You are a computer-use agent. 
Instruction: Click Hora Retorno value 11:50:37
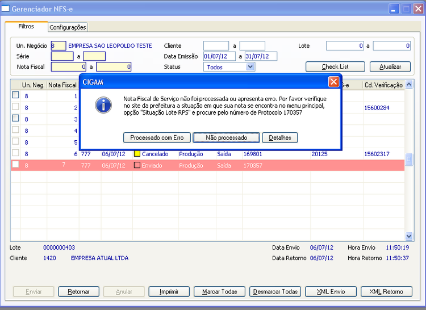397,258
